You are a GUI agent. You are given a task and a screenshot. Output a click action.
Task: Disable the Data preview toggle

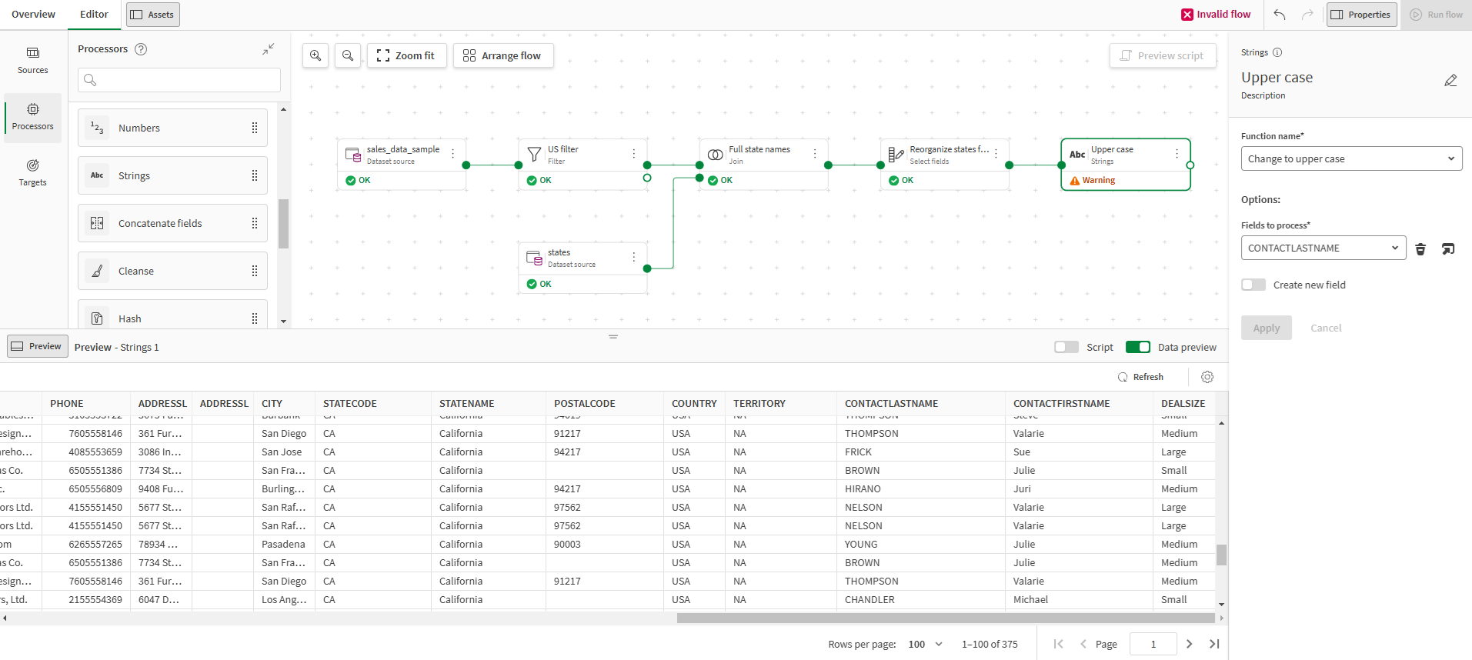1137,347
